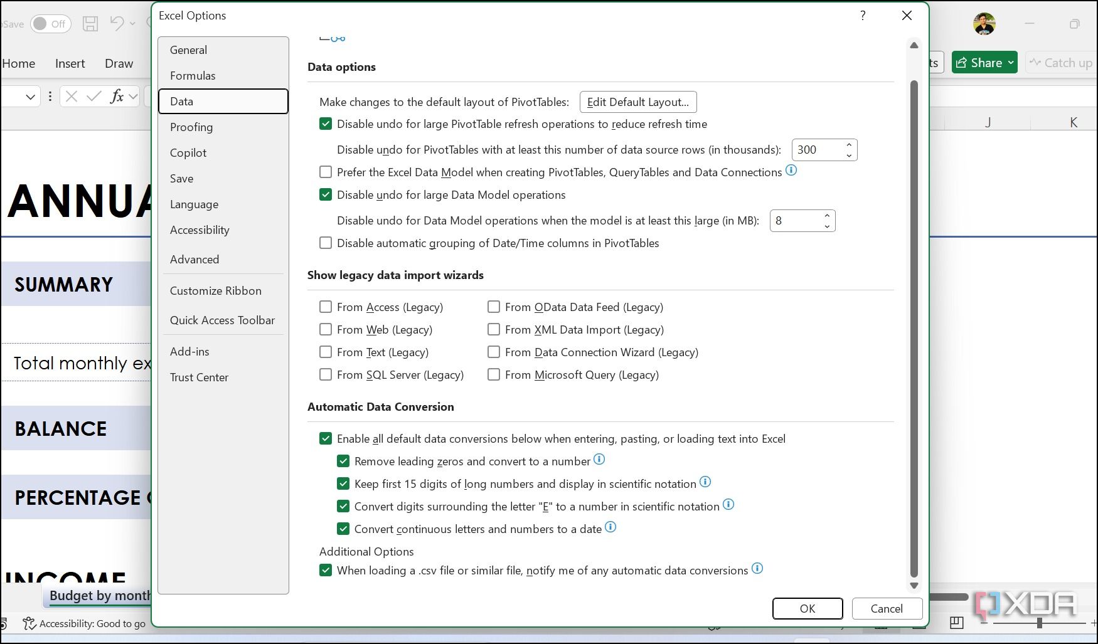
Task: Uncheck Remove leading zeros conversion
Action: 343,462
